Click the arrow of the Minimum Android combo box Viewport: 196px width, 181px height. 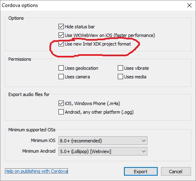coord(144,151)
